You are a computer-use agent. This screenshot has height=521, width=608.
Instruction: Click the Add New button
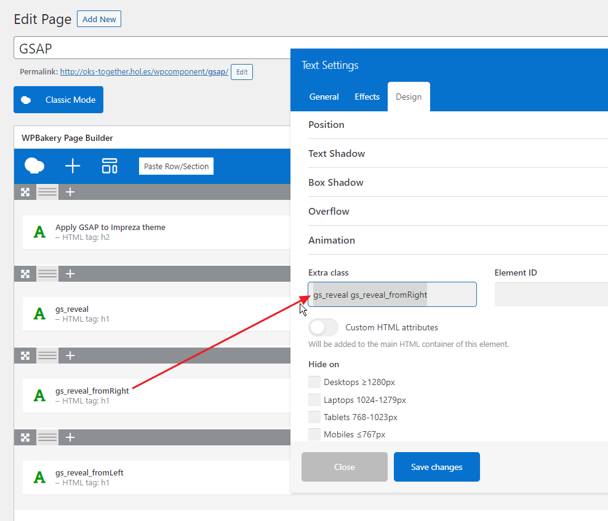[99, 19]
